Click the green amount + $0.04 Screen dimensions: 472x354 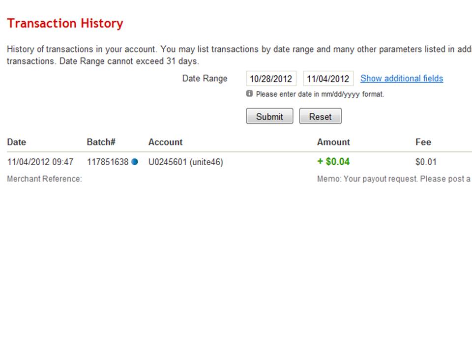click(x=333, y=162)
